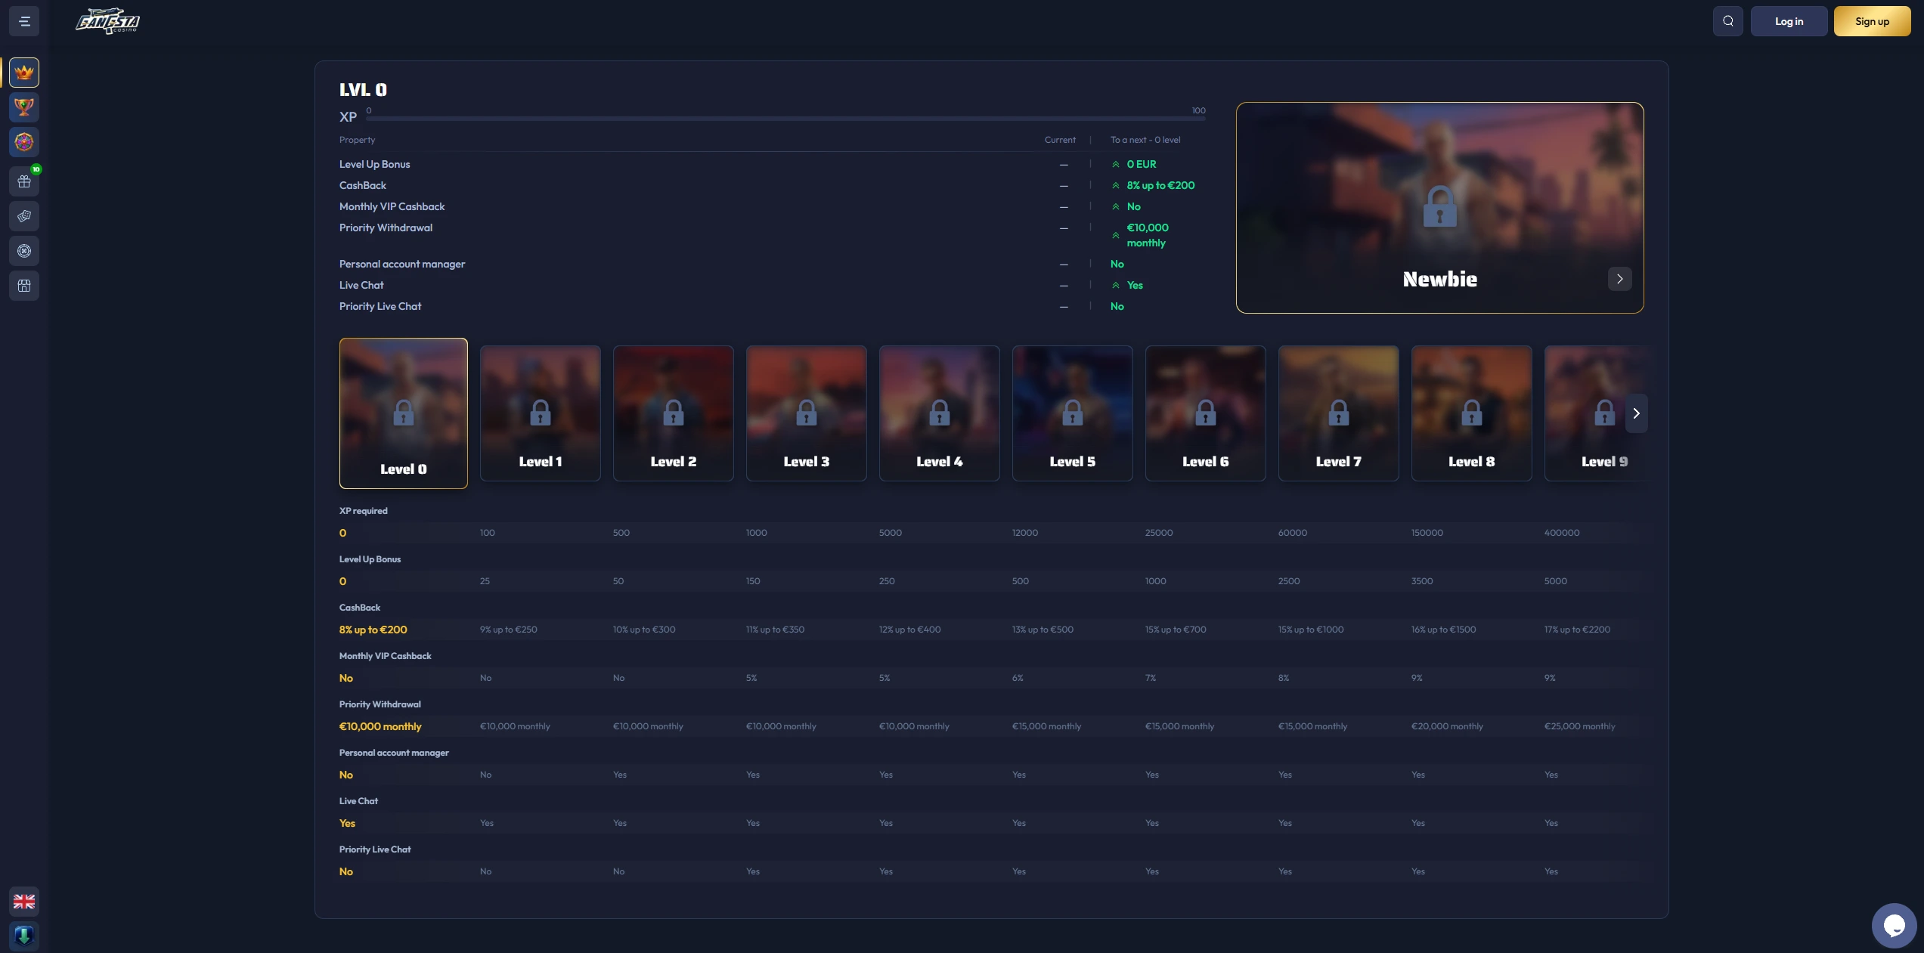Click the Sign up button
Image resolution: width=1924 pixels, height=953 pixels.
point(1872,21)
